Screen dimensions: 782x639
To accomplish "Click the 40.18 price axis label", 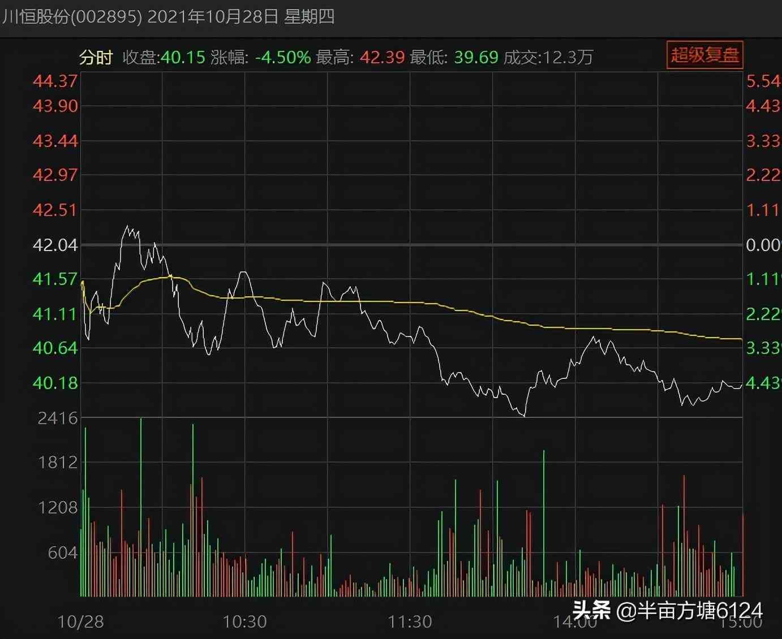I will click(55, 383).
